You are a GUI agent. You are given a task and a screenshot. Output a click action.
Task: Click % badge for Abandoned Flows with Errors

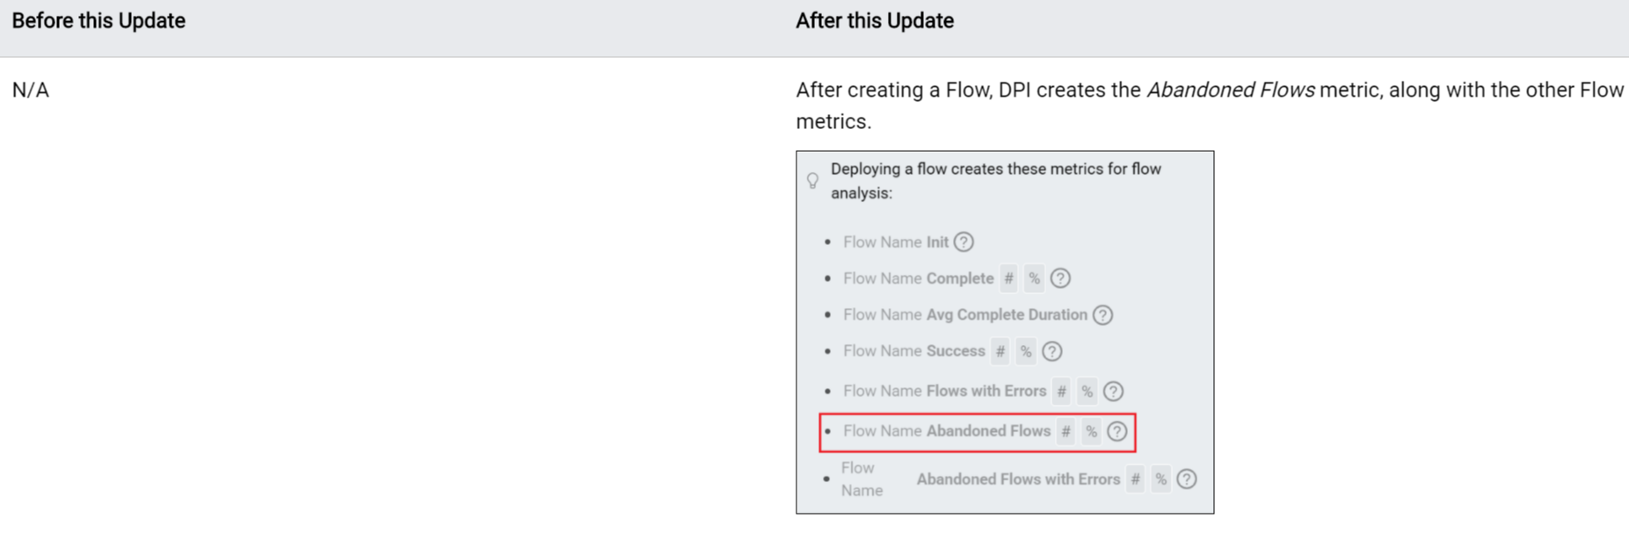click(x=1160, y=479)
